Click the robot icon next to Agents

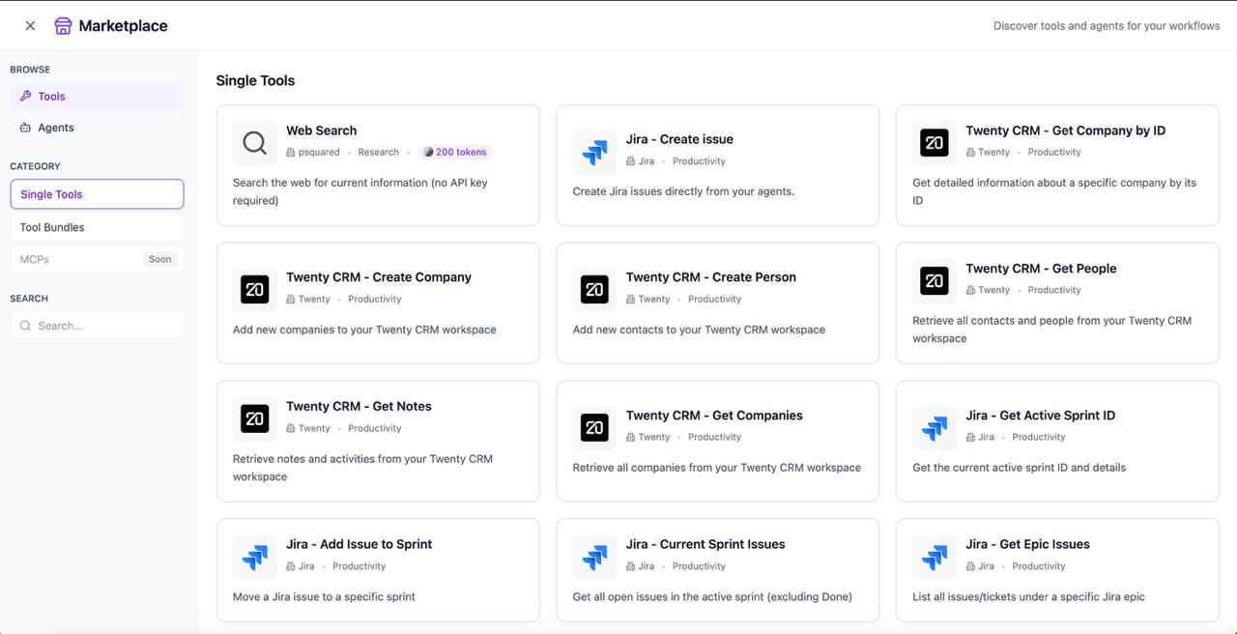25,127
